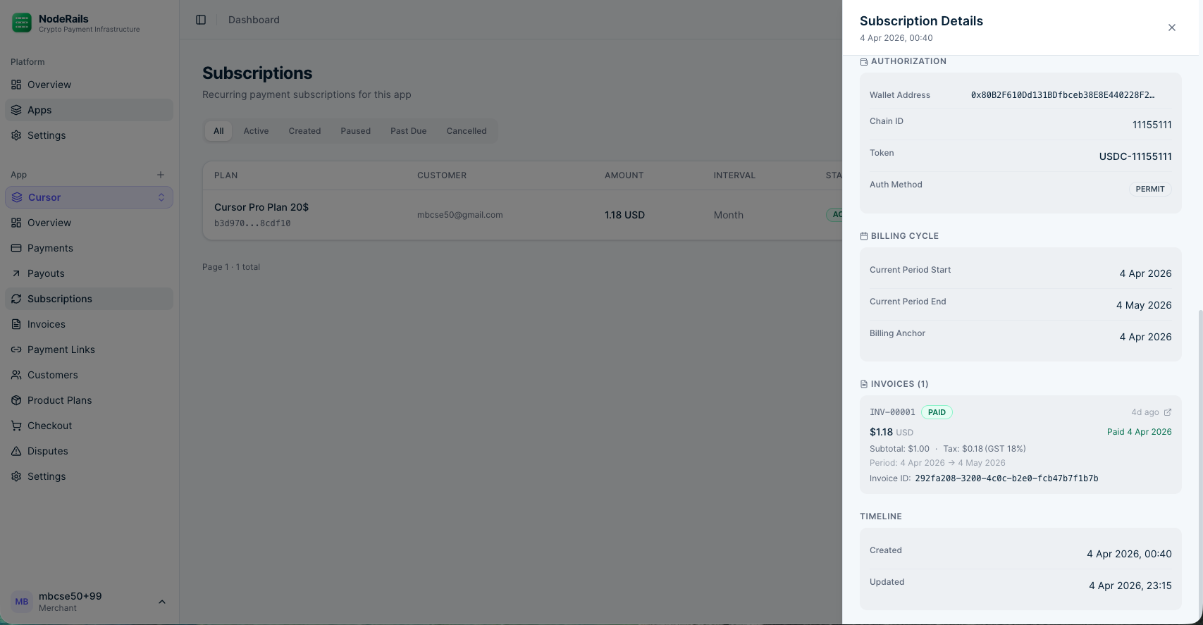Open platform Settings gear item

click(89, 135)
